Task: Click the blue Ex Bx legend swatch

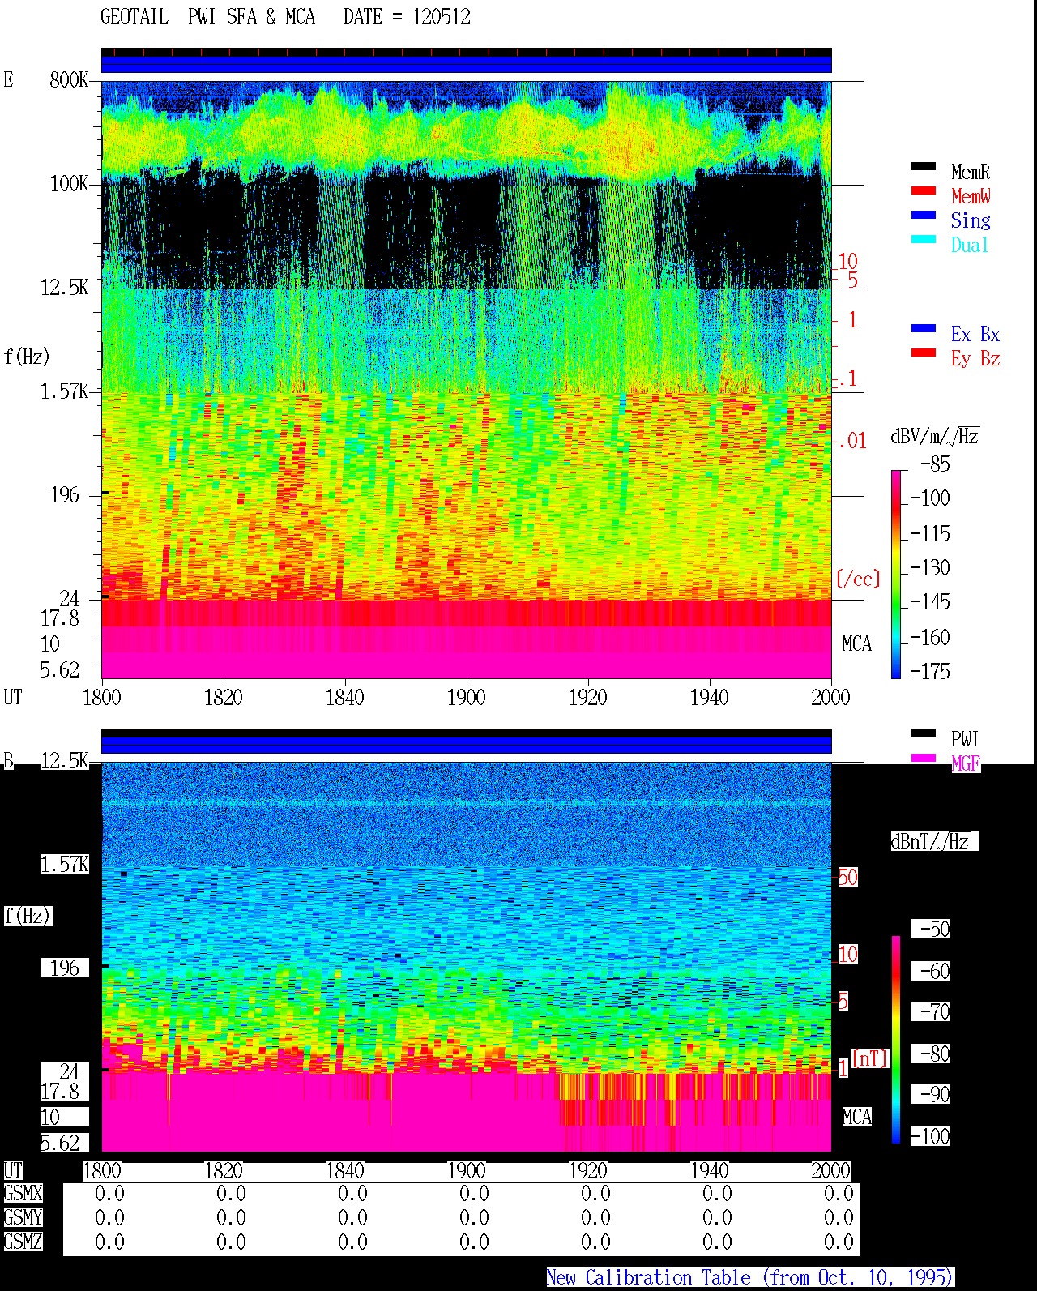Action: (924, 329)
